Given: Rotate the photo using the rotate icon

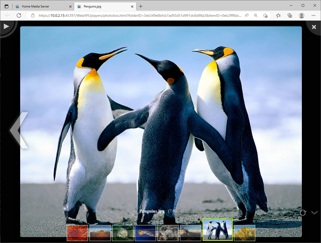Looking at the screenshot, I should pyautogui.click(x=303, y=213).
